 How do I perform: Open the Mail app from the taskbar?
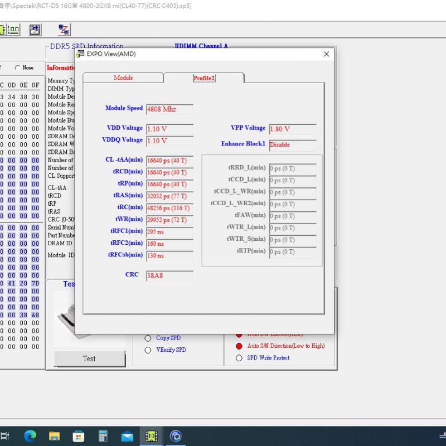[127, 436]
